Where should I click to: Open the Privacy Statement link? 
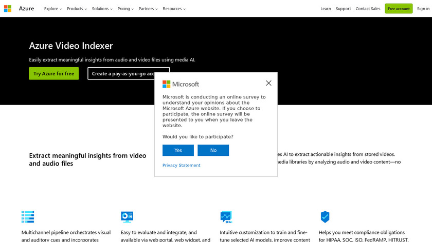[181, 165]
